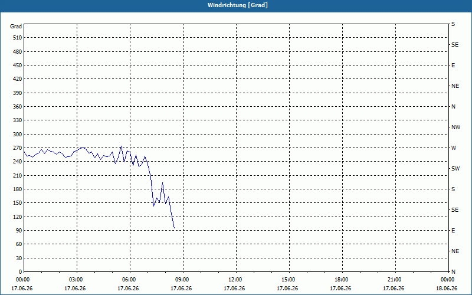Click the end point of the blue line
The height and width of the screenshot is (295, 472).
click(x=174, y=228)
